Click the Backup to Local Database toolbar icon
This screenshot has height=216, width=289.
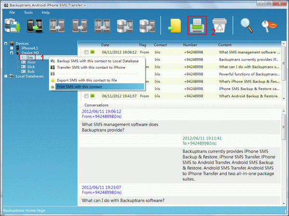point(12,25)
